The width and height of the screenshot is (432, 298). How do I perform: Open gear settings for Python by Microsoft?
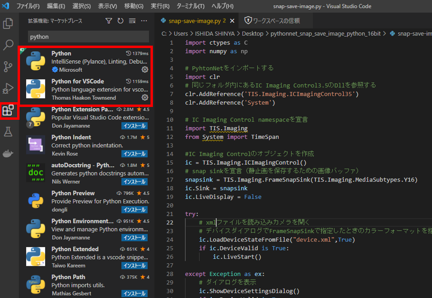click(x=145, y=69)
